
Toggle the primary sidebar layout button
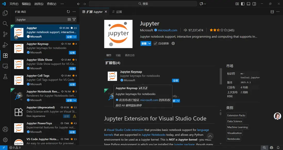tap(243, 4)
